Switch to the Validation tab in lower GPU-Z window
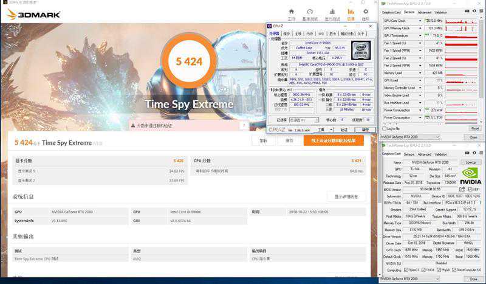The height and width of the screenshot is (284, 486). [441, 154]
